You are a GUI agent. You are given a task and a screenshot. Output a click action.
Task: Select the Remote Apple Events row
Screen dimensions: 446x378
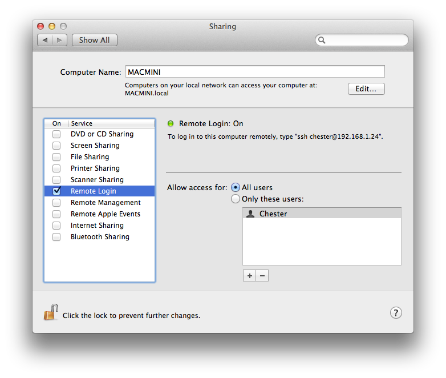(x=100, y=214)
